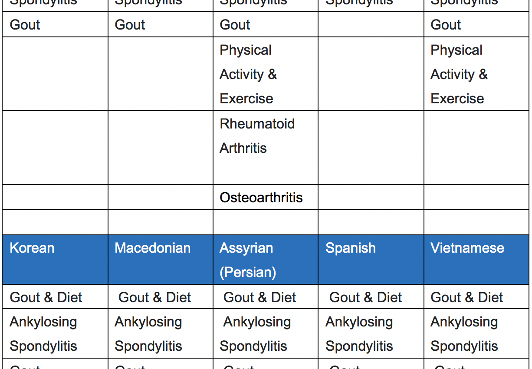Open Gout & Diet under Assyrian (Persian)

click(x=260, y=297)
